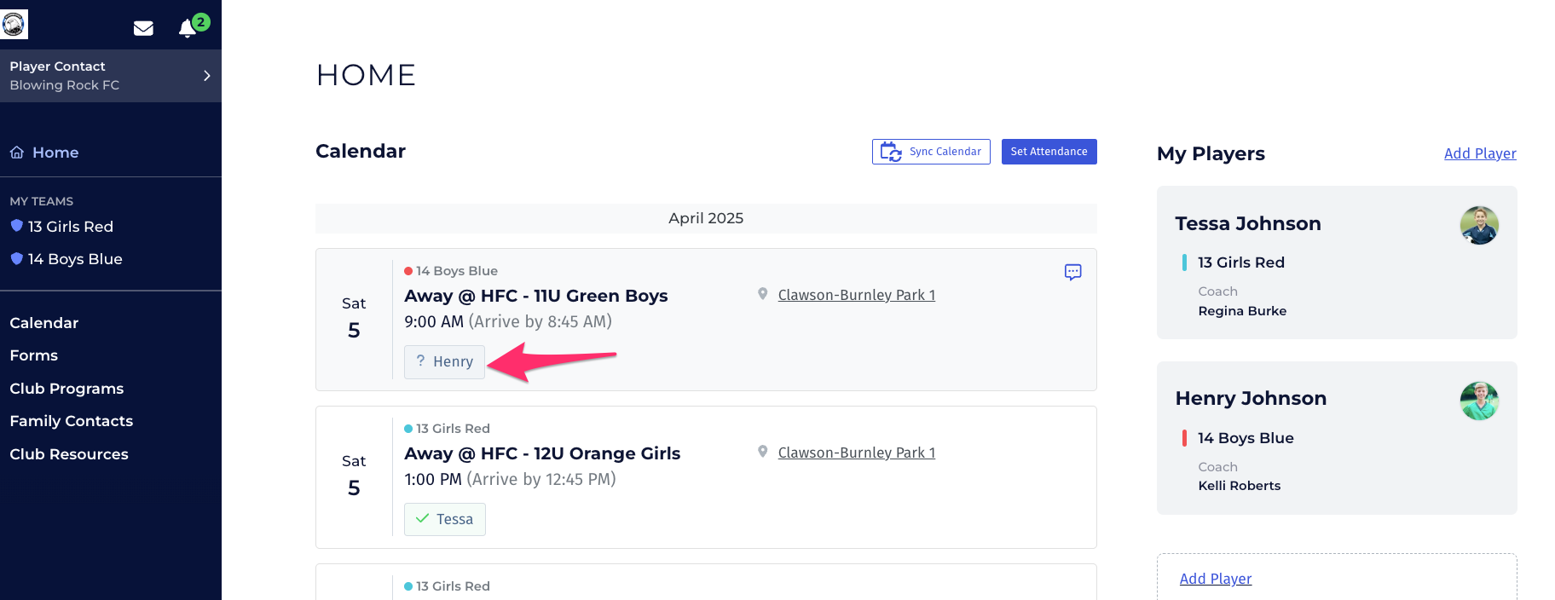Click the Add Player link in the dashed box
This screenshot has width=1555, height=600.
(1216, 579)
